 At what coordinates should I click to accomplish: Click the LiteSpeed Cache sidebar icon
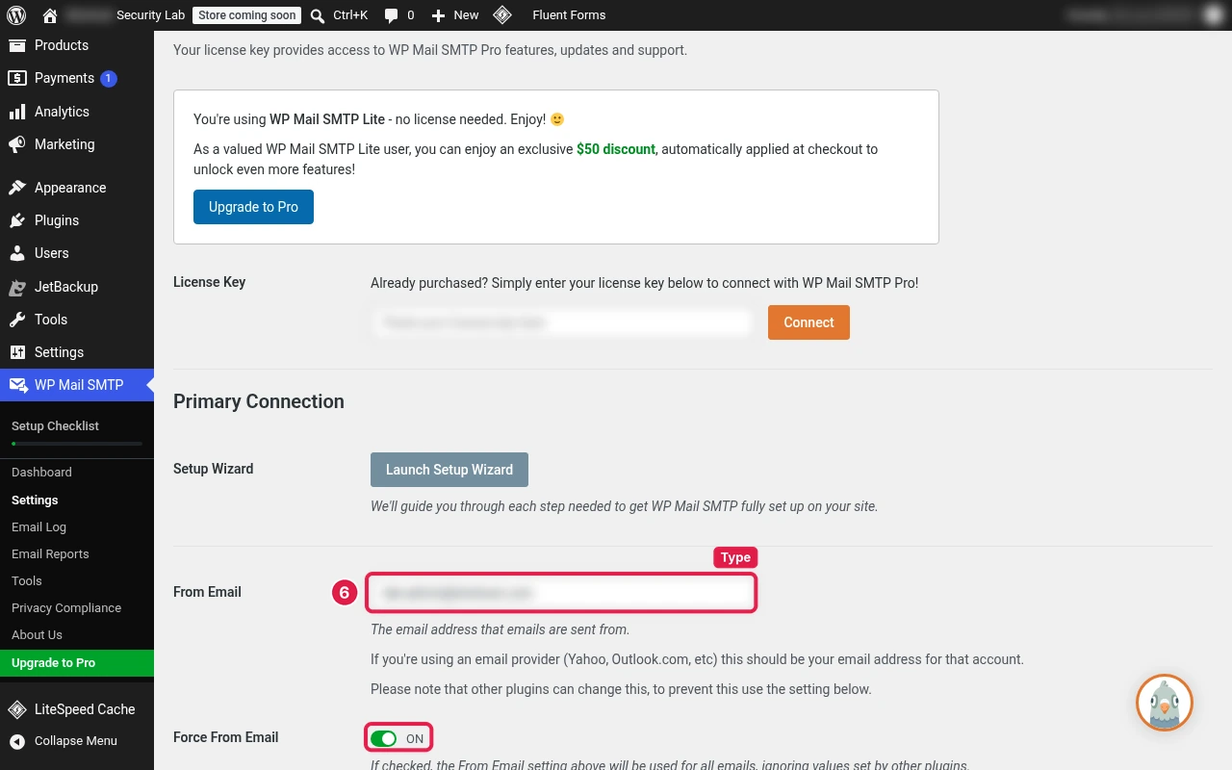(x=17, y=709)
